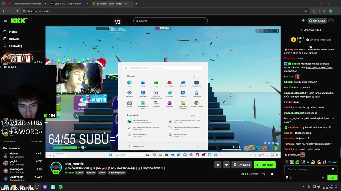
Task: Open Discord from the taskbar
Action: [45, 187]
